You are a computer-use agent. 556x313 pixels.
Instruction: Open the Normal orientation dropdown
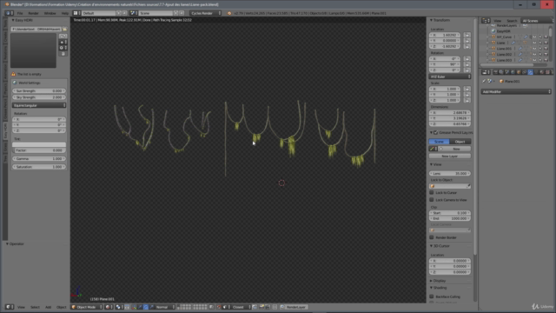(x=165, y=307)
